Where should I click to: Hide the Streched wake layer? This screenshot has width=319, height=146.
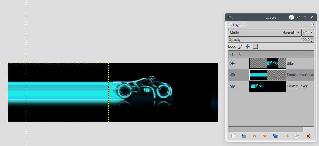(232, 75)
